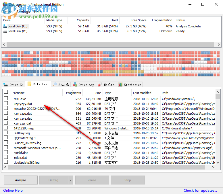Switch to the Health tab
This screenshot has height=194, width=223.
click(x=106, y=84)
